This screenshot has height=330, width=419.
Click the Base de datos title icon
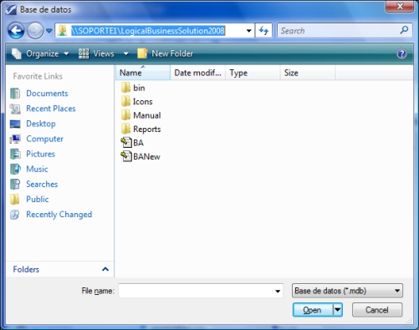11,10
